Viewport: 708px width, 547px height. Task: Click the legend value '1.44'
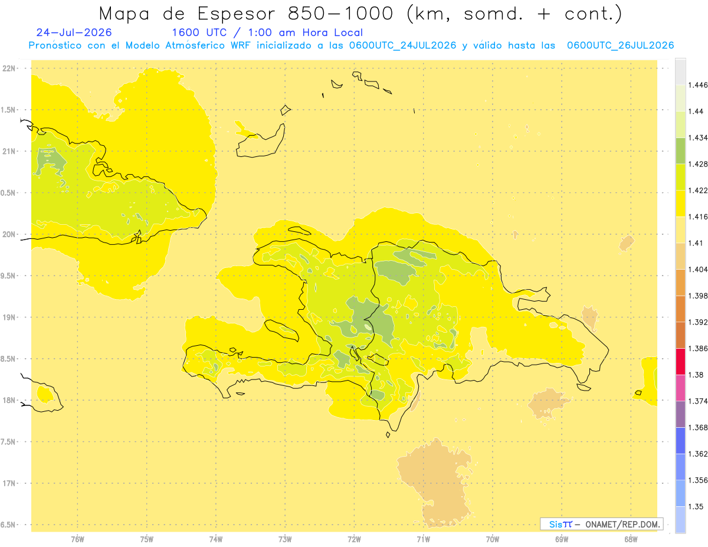pos(696,112)
